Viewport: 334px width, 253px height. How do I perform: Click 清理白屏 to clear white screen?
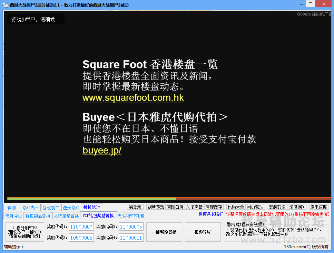[175, 207]
